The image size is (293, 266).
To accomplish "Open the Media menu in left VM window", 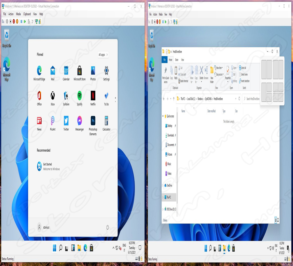I will pyautogui.click(x=18, y=14).
